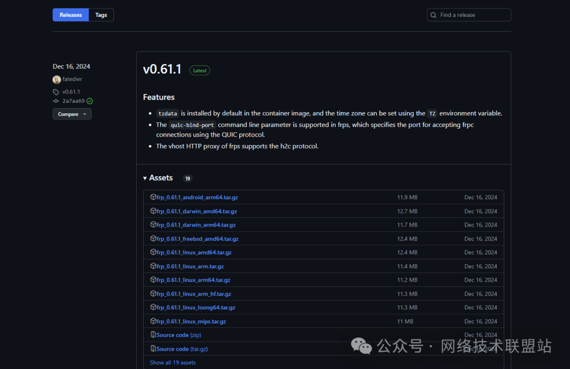Click the 12.7 MB size of darwin_amd64
The width and height of the screenshot is (570, 369).
407,211
